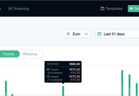The height and width of the screenshot is (96, 139).
Task: Switch chart to Revenue view
Action: [x=30, y=54]
